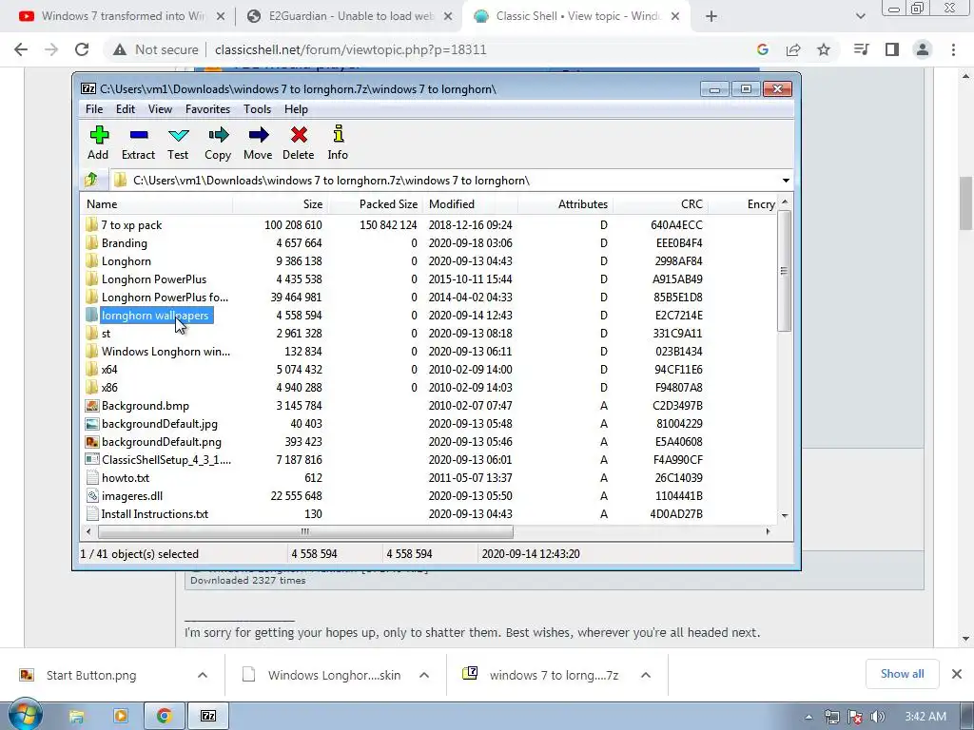Open the File menu in 7-Zip
The height and width of the screenshot is (730, 974).
94,109
